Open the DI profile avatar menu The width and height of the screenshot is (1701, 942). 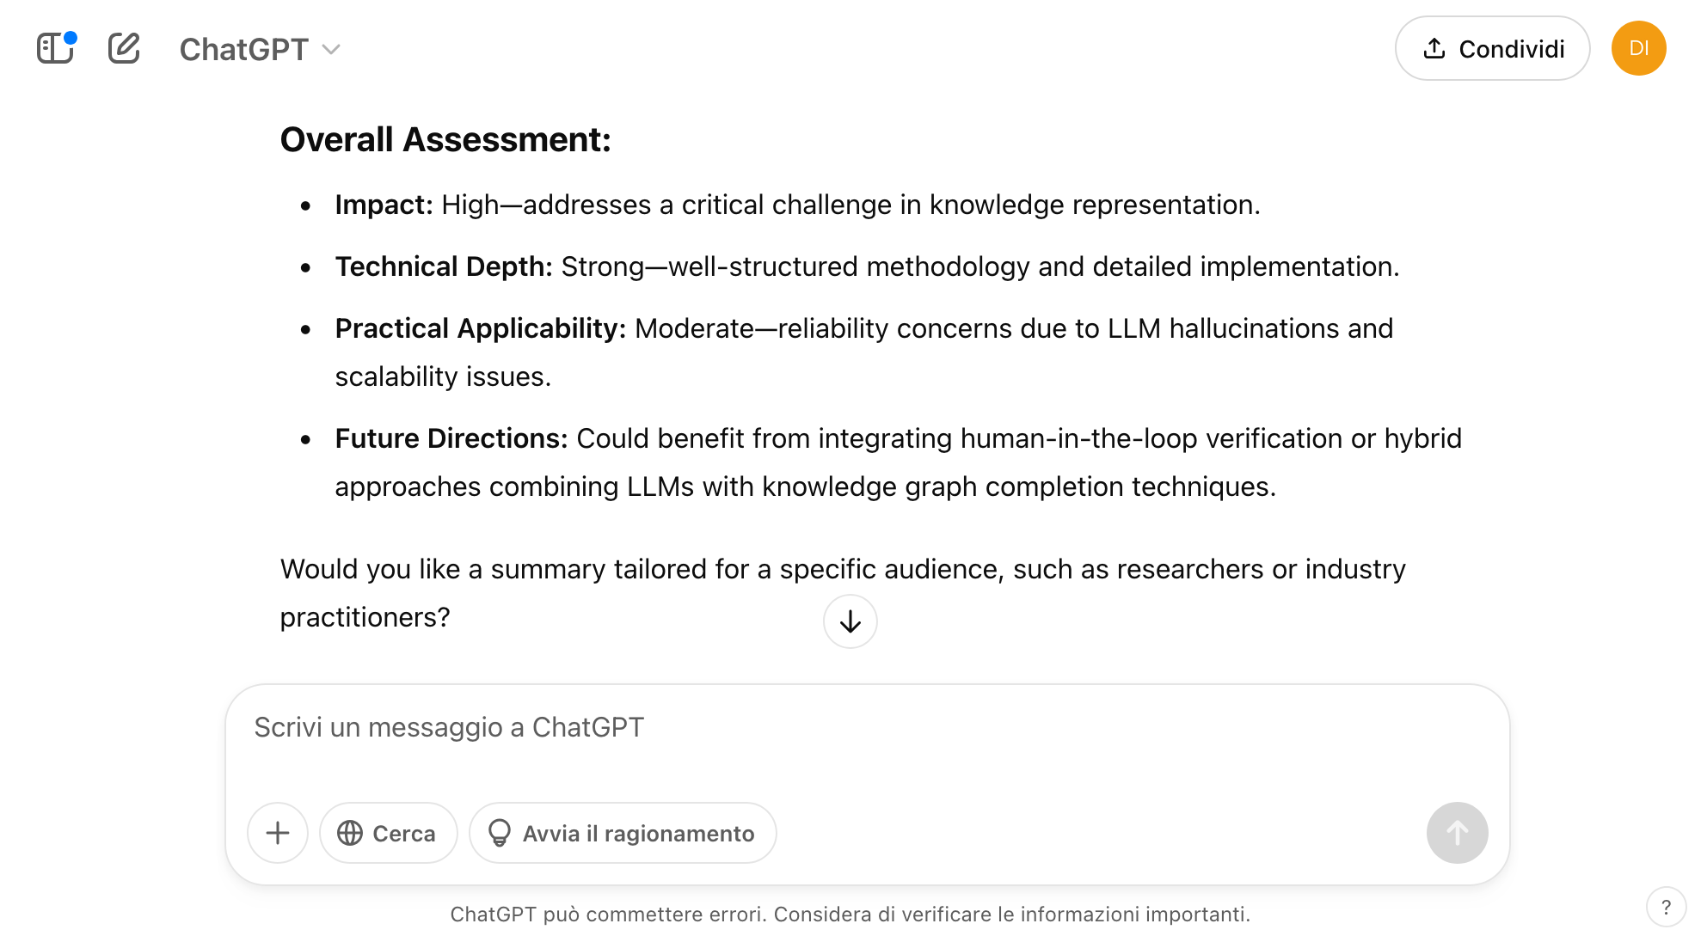coord(1639,48)
